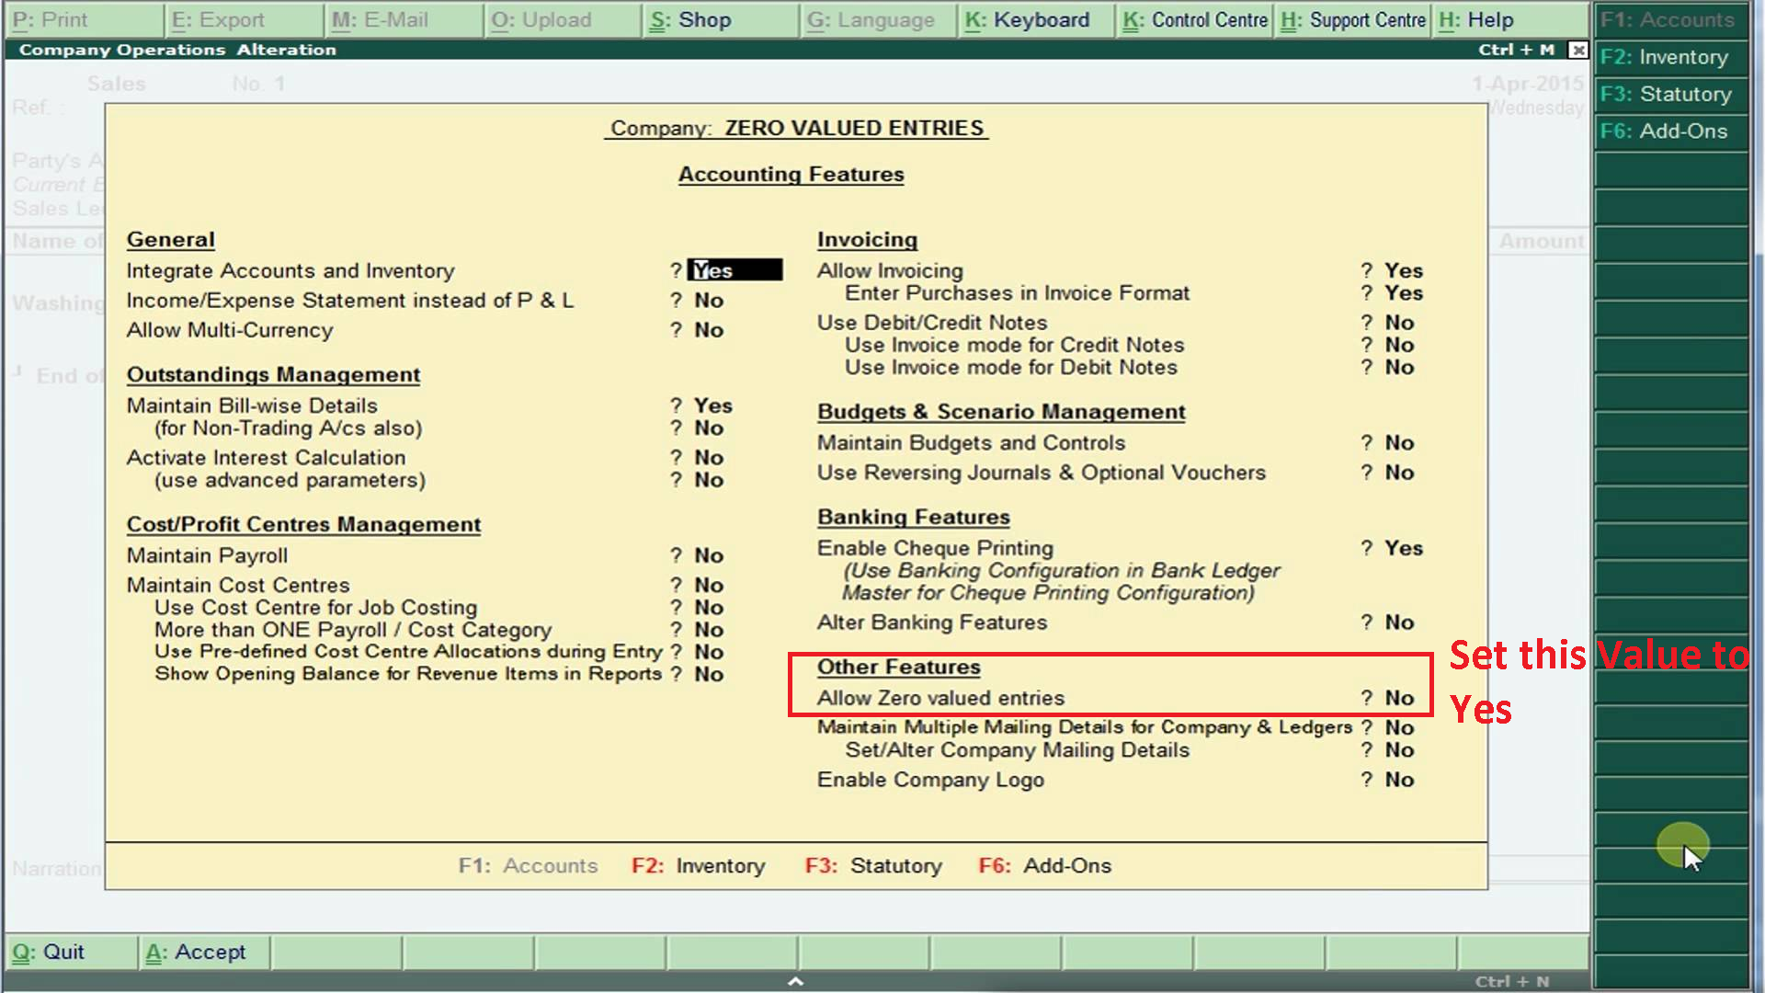Toggle Use Invoice mode for Debit Notes value
1765x993 pixels.
(x=1399, y=368)
